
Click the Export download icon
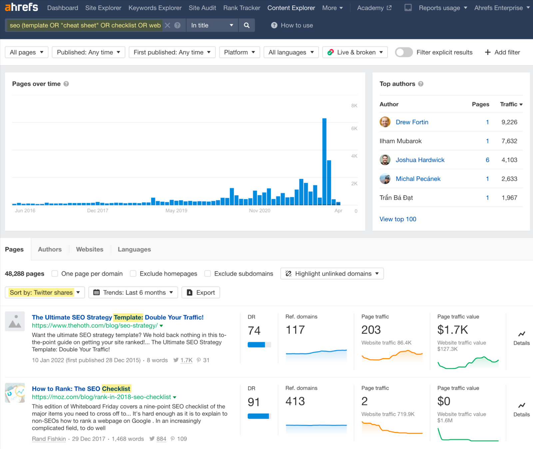[x=190, y=292]
